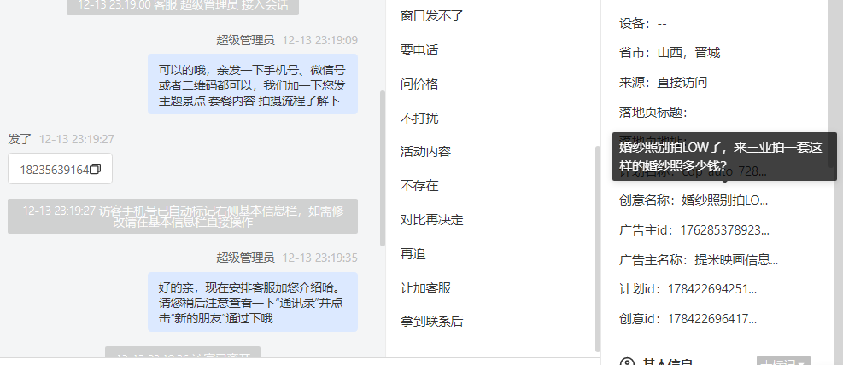Screen dimensions: 843x365
Task: Choose the 不存在 quick reply
Action: [419, 186]
